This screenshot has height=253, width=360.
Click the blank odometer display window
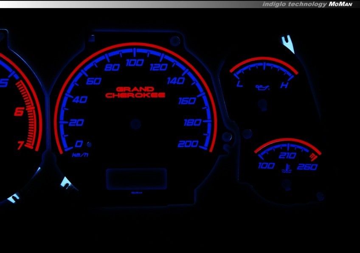click(136, 178)
